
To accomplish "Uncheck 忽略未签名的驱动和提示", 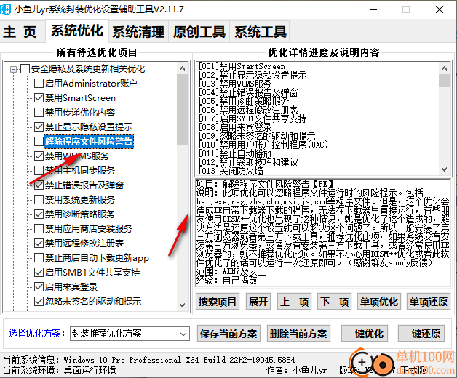I will tap(39, 302).
